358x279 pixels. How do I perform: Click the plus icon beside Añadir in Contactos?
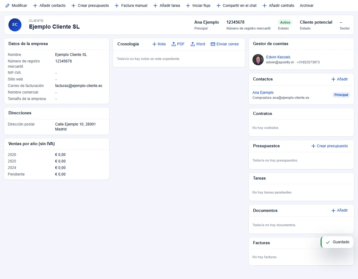(333, 79)
